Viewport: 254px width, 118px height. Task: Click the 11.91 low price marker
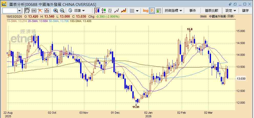[136, 107]
